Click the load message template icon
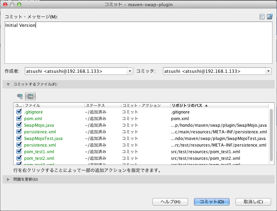Image resolution: width=277 pixels, height=211 pixels. click(x=270, y=16)
